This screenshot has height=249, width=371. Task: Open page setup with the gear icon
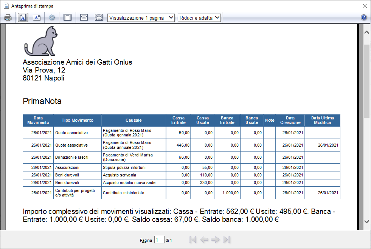pos(52,18)
